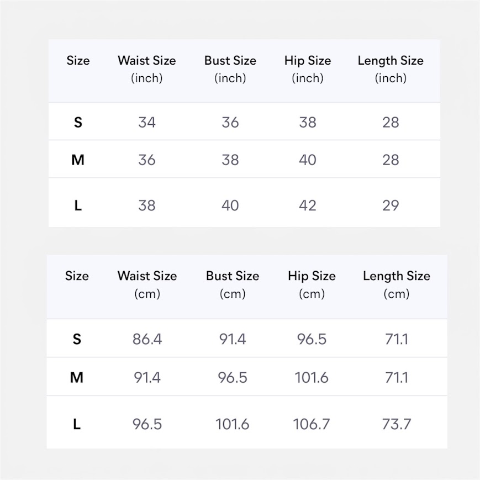Select the L row label in inch table

[78, 205]
